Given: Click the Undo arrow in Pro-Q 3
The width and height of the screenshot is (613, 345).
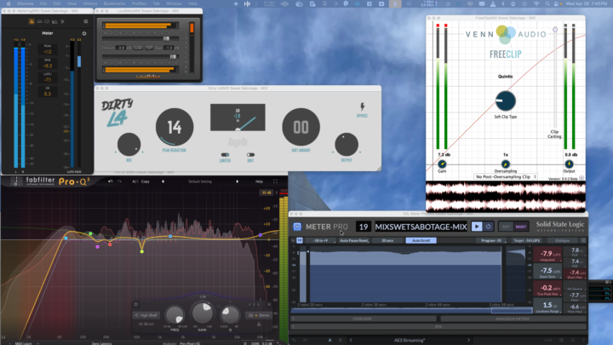Looking at the screenshot, I should [x=110, y=181].
